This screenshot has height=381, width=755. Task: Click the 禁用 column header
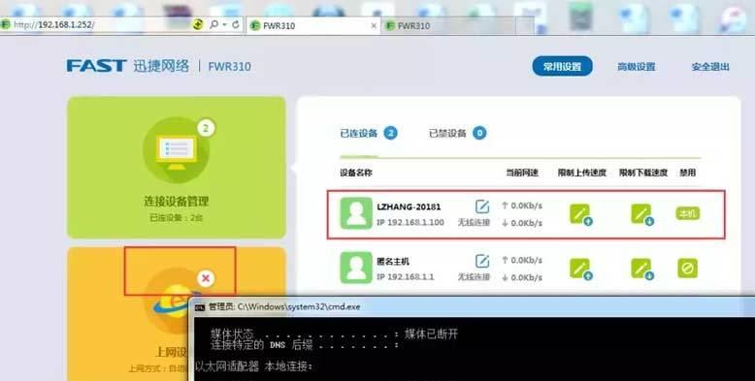(688, 173)
